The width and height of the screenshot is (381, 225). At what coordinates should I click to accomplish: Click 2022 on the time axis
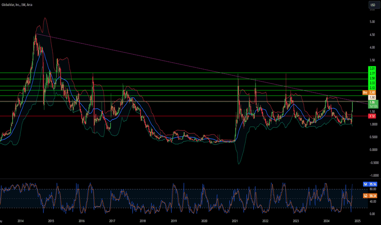265,221
